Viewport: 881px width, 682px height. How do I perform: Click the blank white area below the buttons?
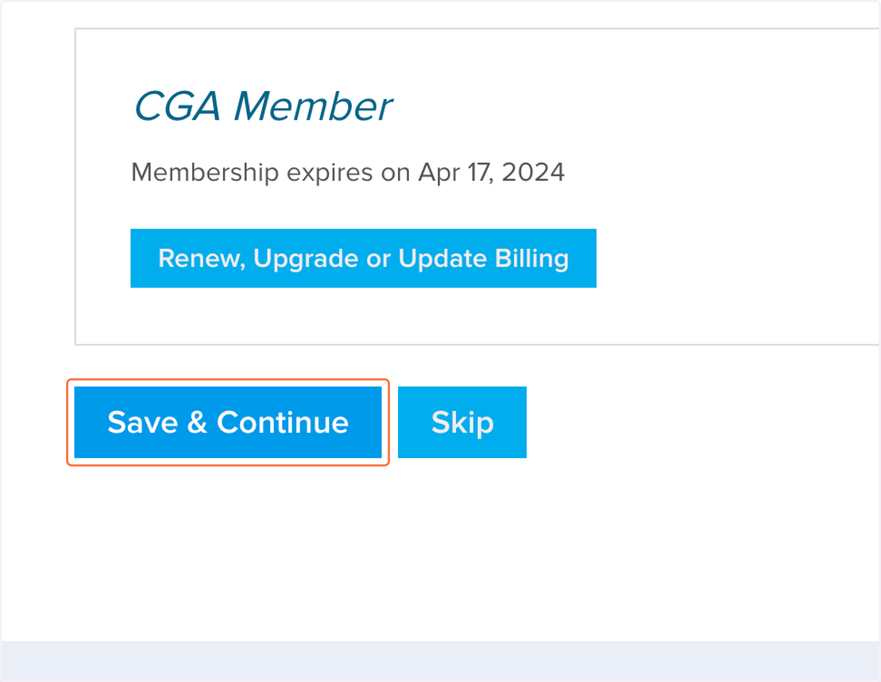440,551
